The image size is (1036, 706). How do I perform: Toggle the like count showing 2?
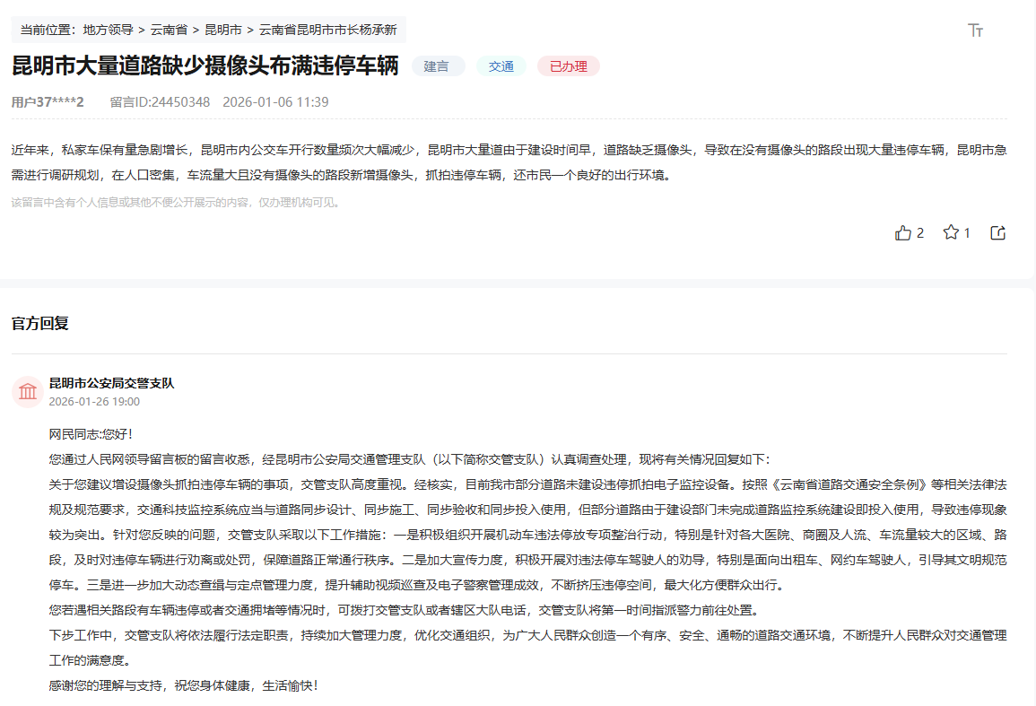[920, 232]
